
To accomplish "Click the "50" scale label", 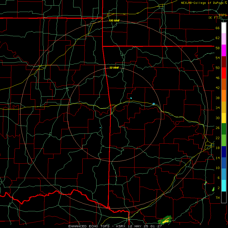I will (218, 68).
